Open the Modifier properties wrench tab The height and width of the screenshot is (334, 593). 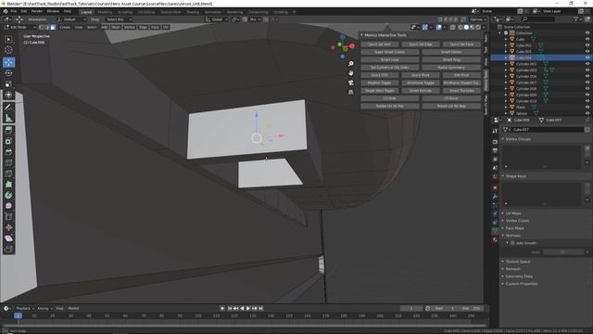tap(495, 196)
